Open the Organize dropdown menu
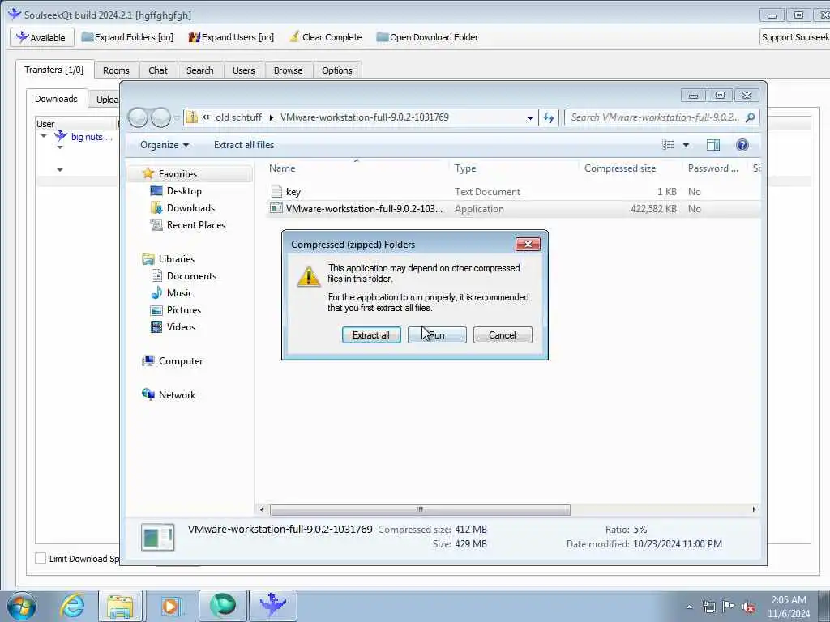The image size is (830, 622). point(164,145)
